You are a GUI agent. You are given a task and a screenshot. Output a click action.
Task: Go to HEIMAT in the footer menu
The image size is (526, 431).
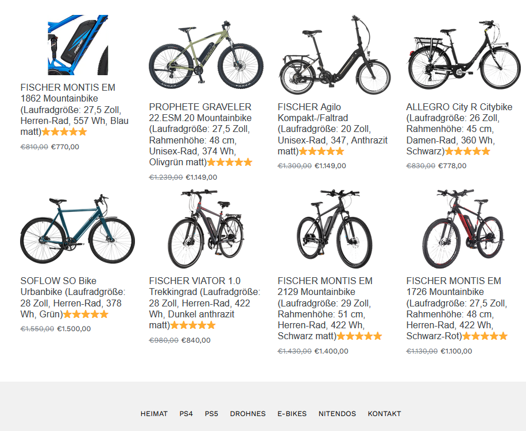coord(154,414)
